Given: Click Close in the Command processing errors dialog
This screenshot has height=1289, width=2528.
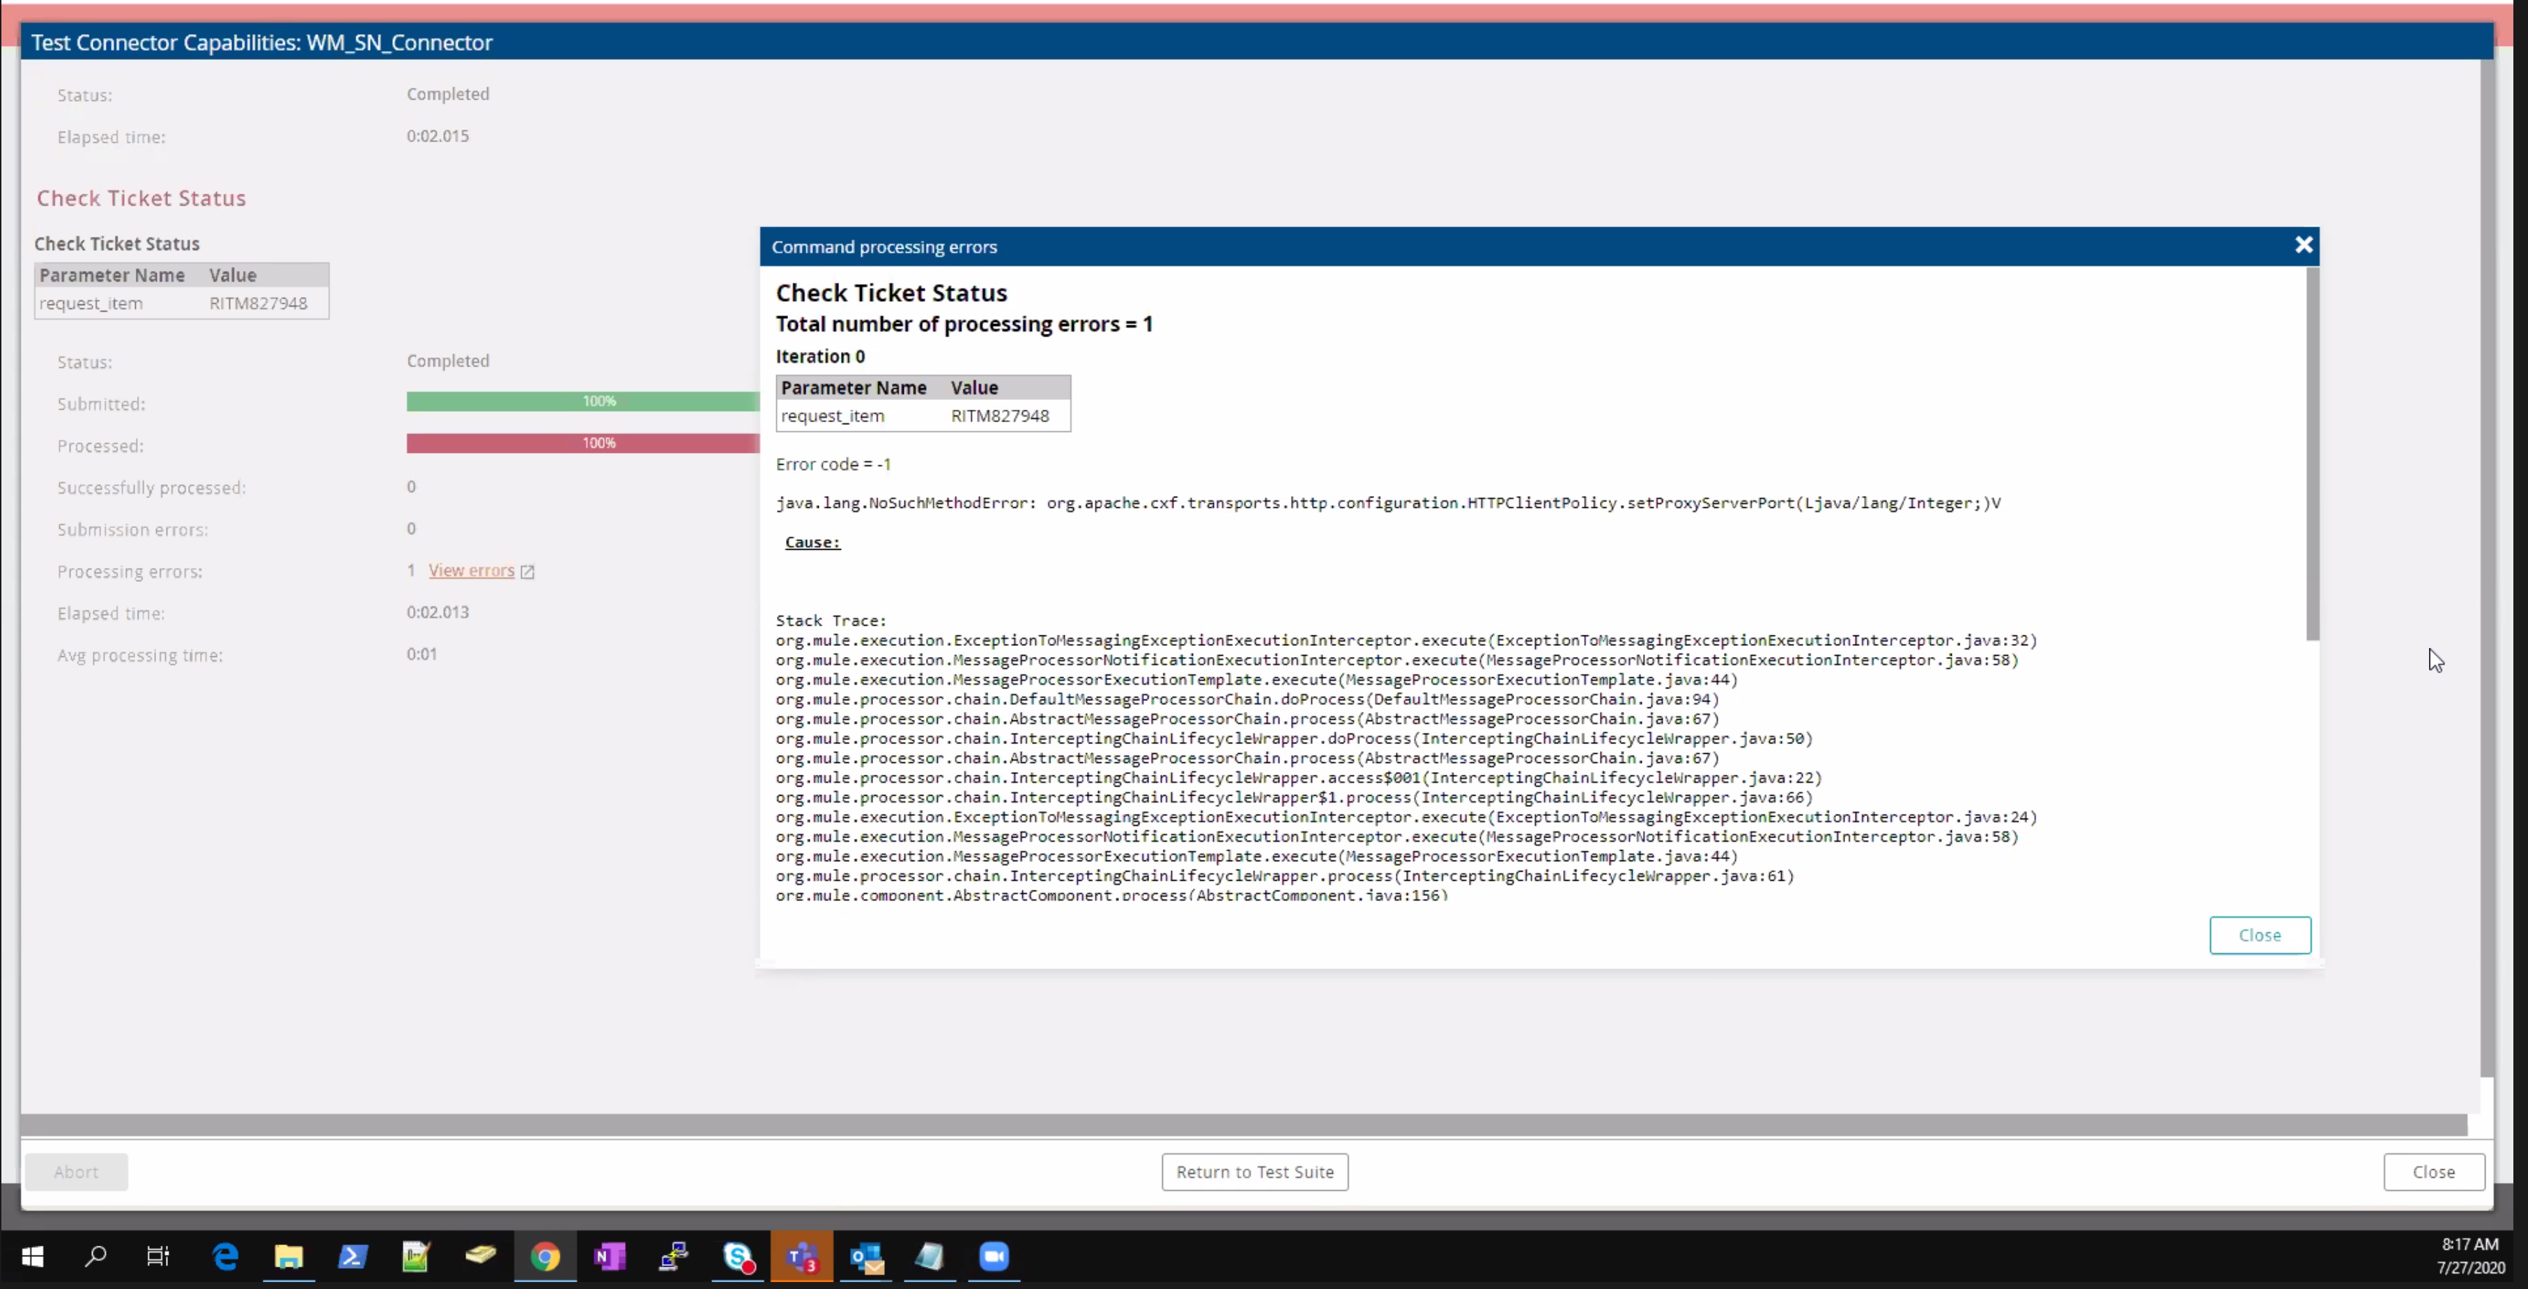Looking at the screenshot, I should coord(2259,935).
